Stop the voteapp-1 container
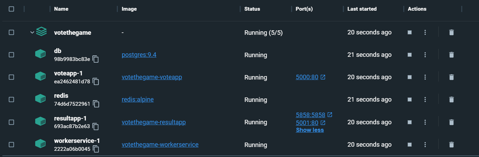This screenshot has height=157, width=479. click(x=410, y=77)
